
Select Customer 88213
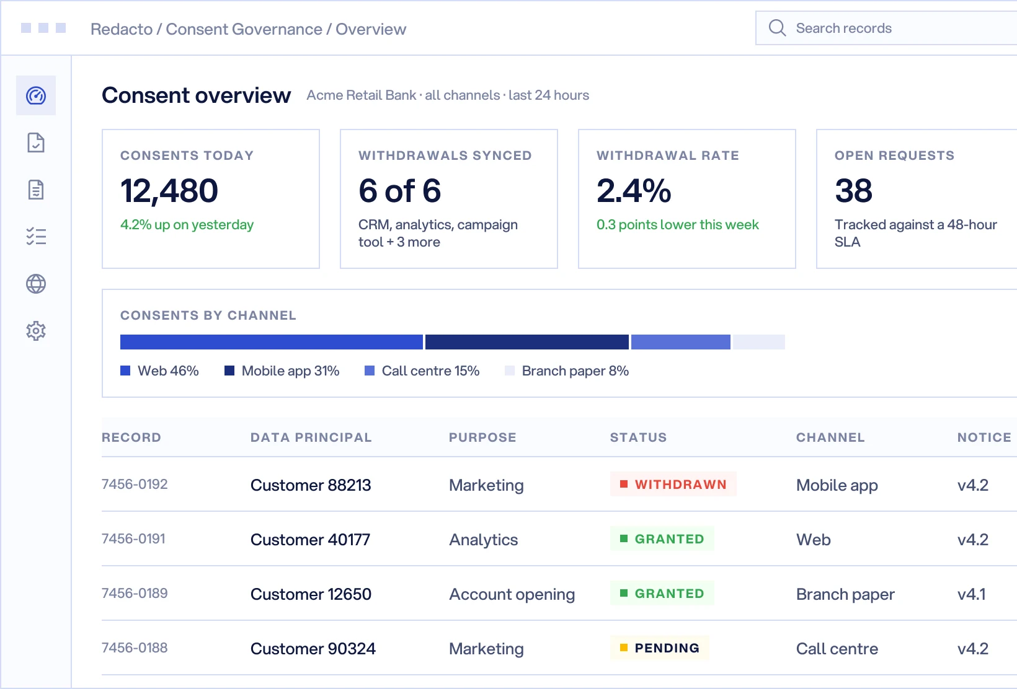pos(311,485)
